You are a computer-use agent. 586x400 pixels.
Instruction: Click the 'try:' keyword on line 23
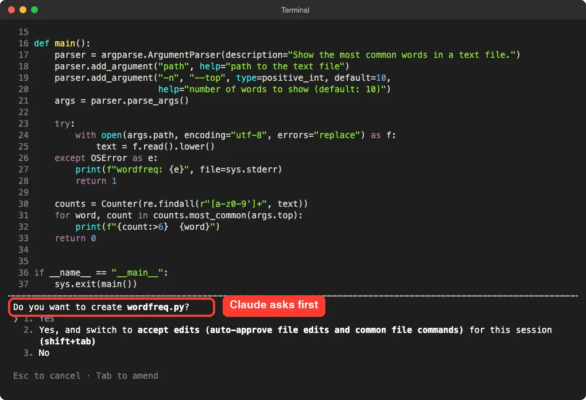(x=64, y=124)
